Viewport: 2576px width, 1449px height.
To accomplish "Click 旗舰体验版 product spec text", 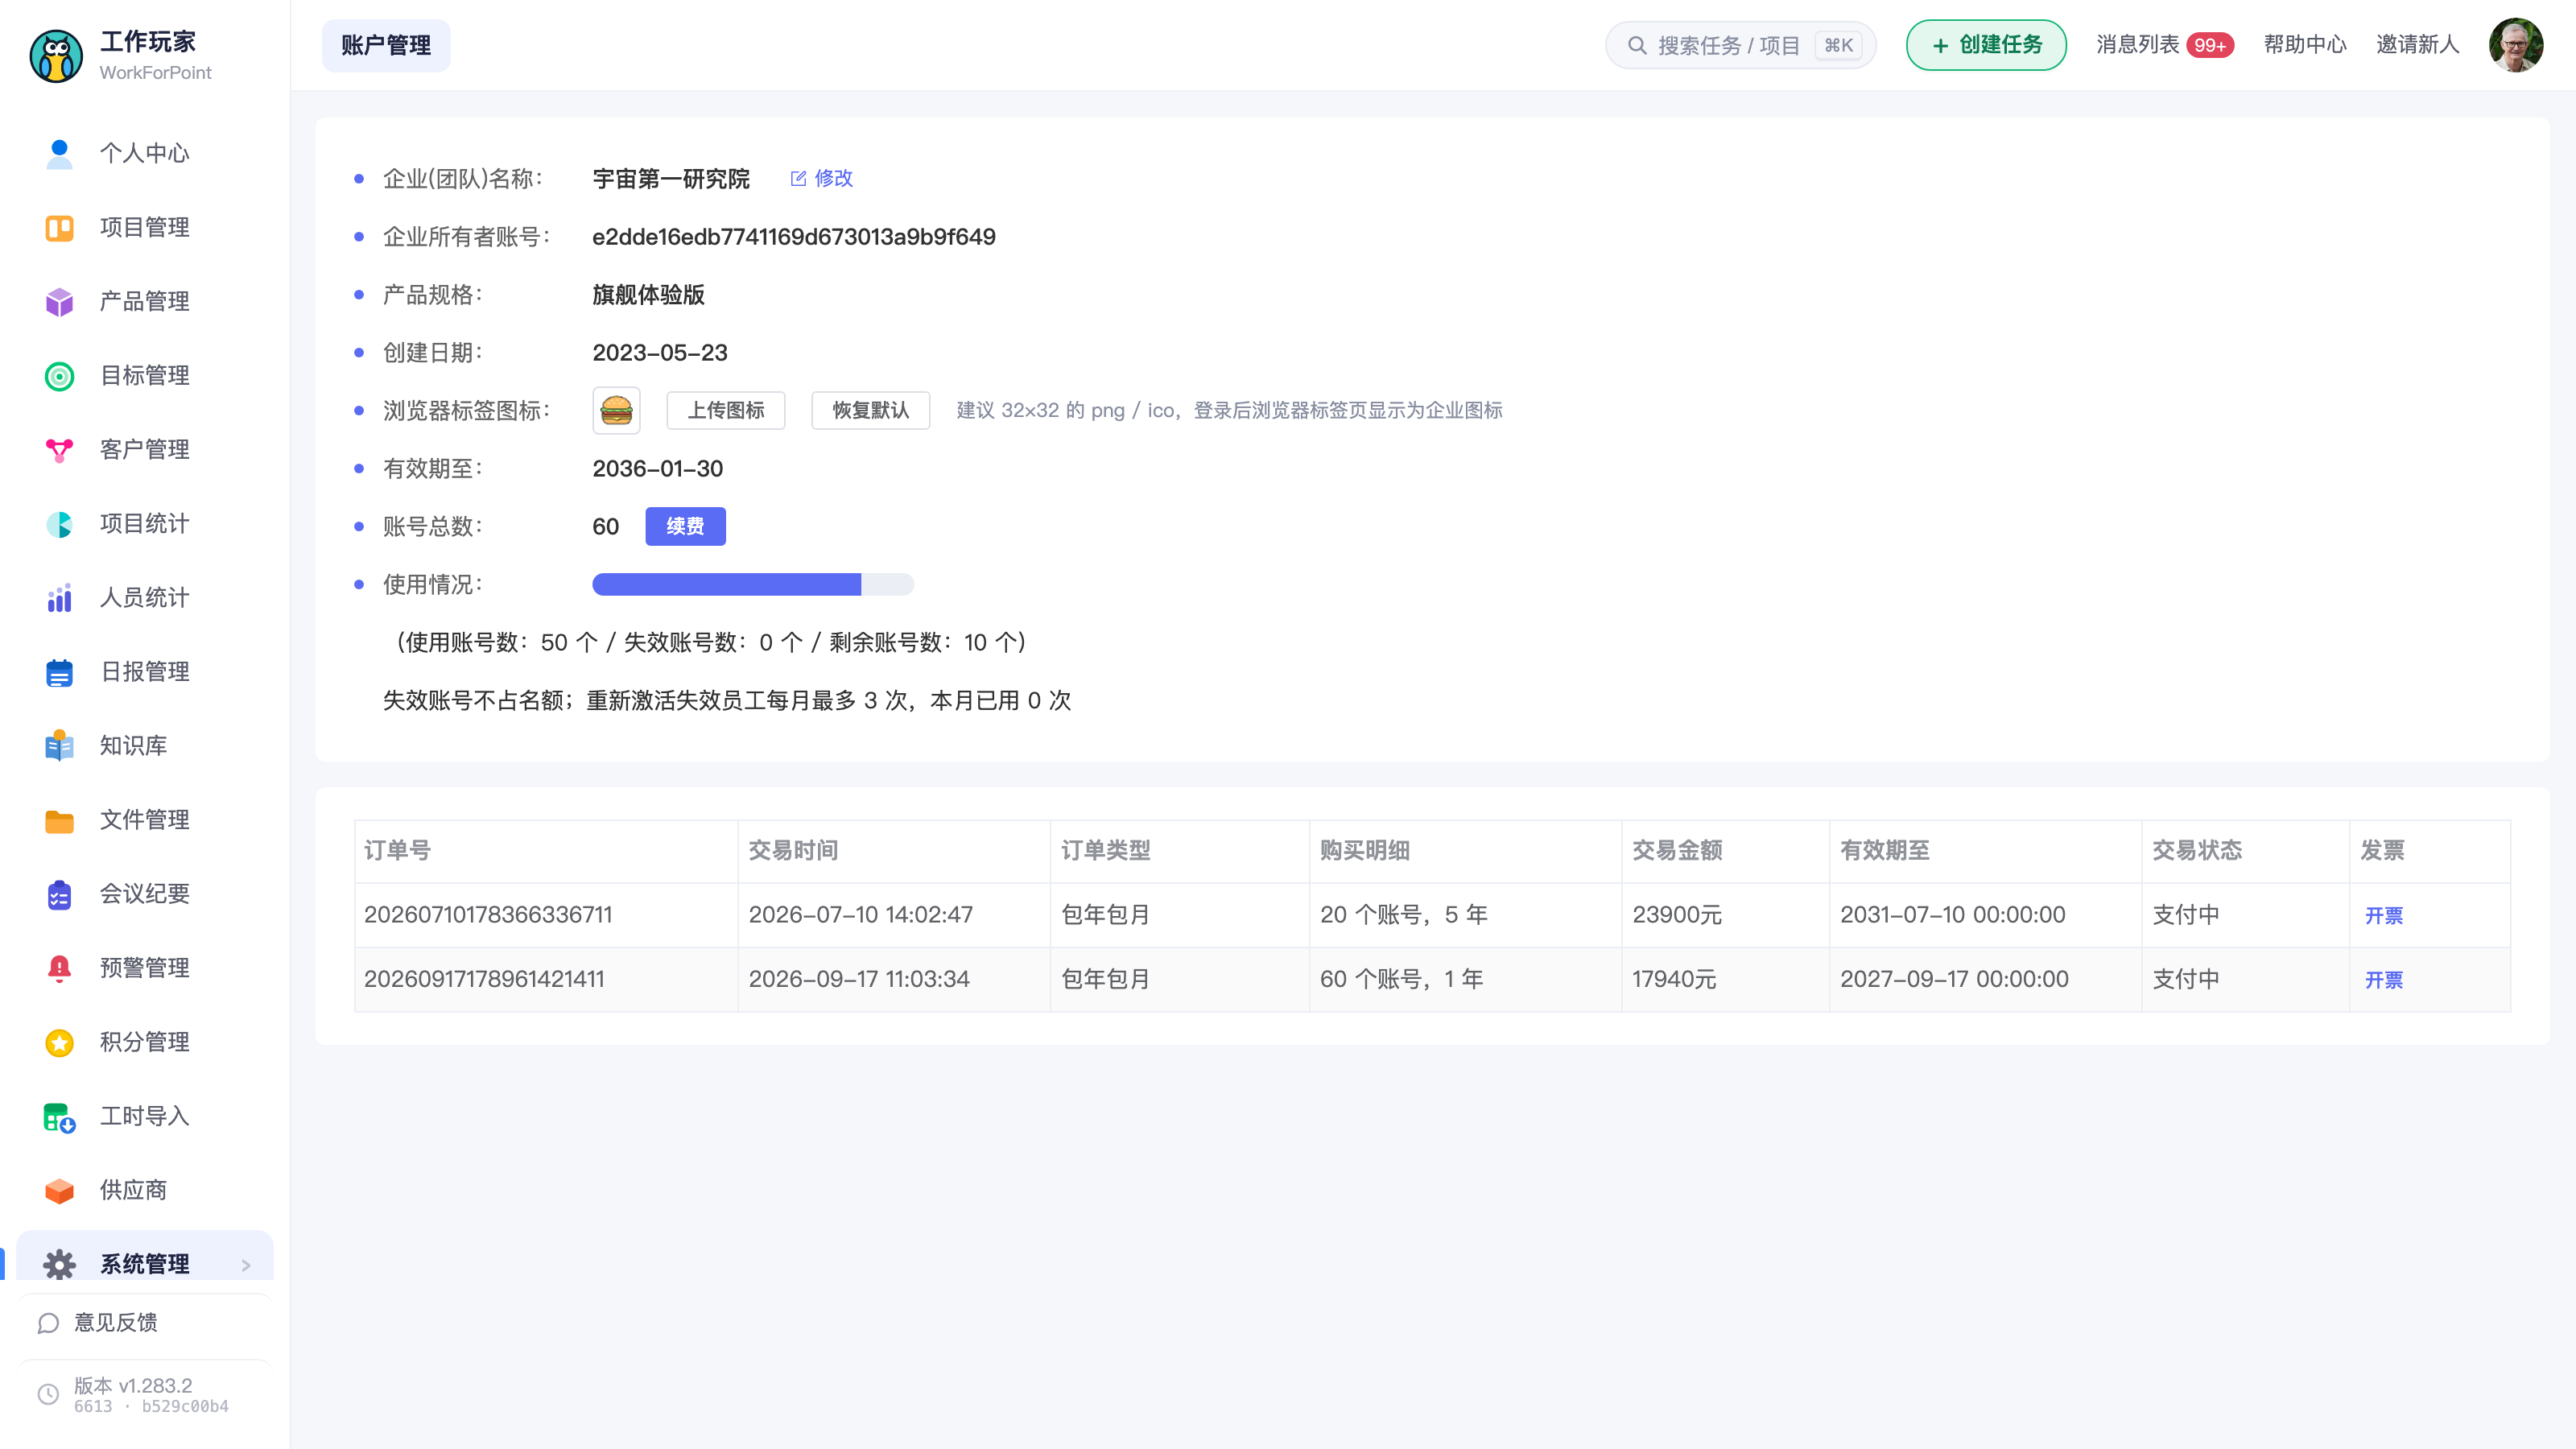I will 648,295.
